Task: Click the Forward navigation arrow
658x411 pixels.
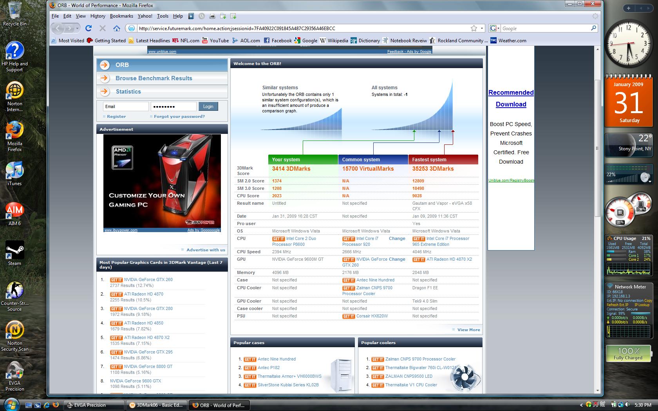Action: (x=69, y=28)
